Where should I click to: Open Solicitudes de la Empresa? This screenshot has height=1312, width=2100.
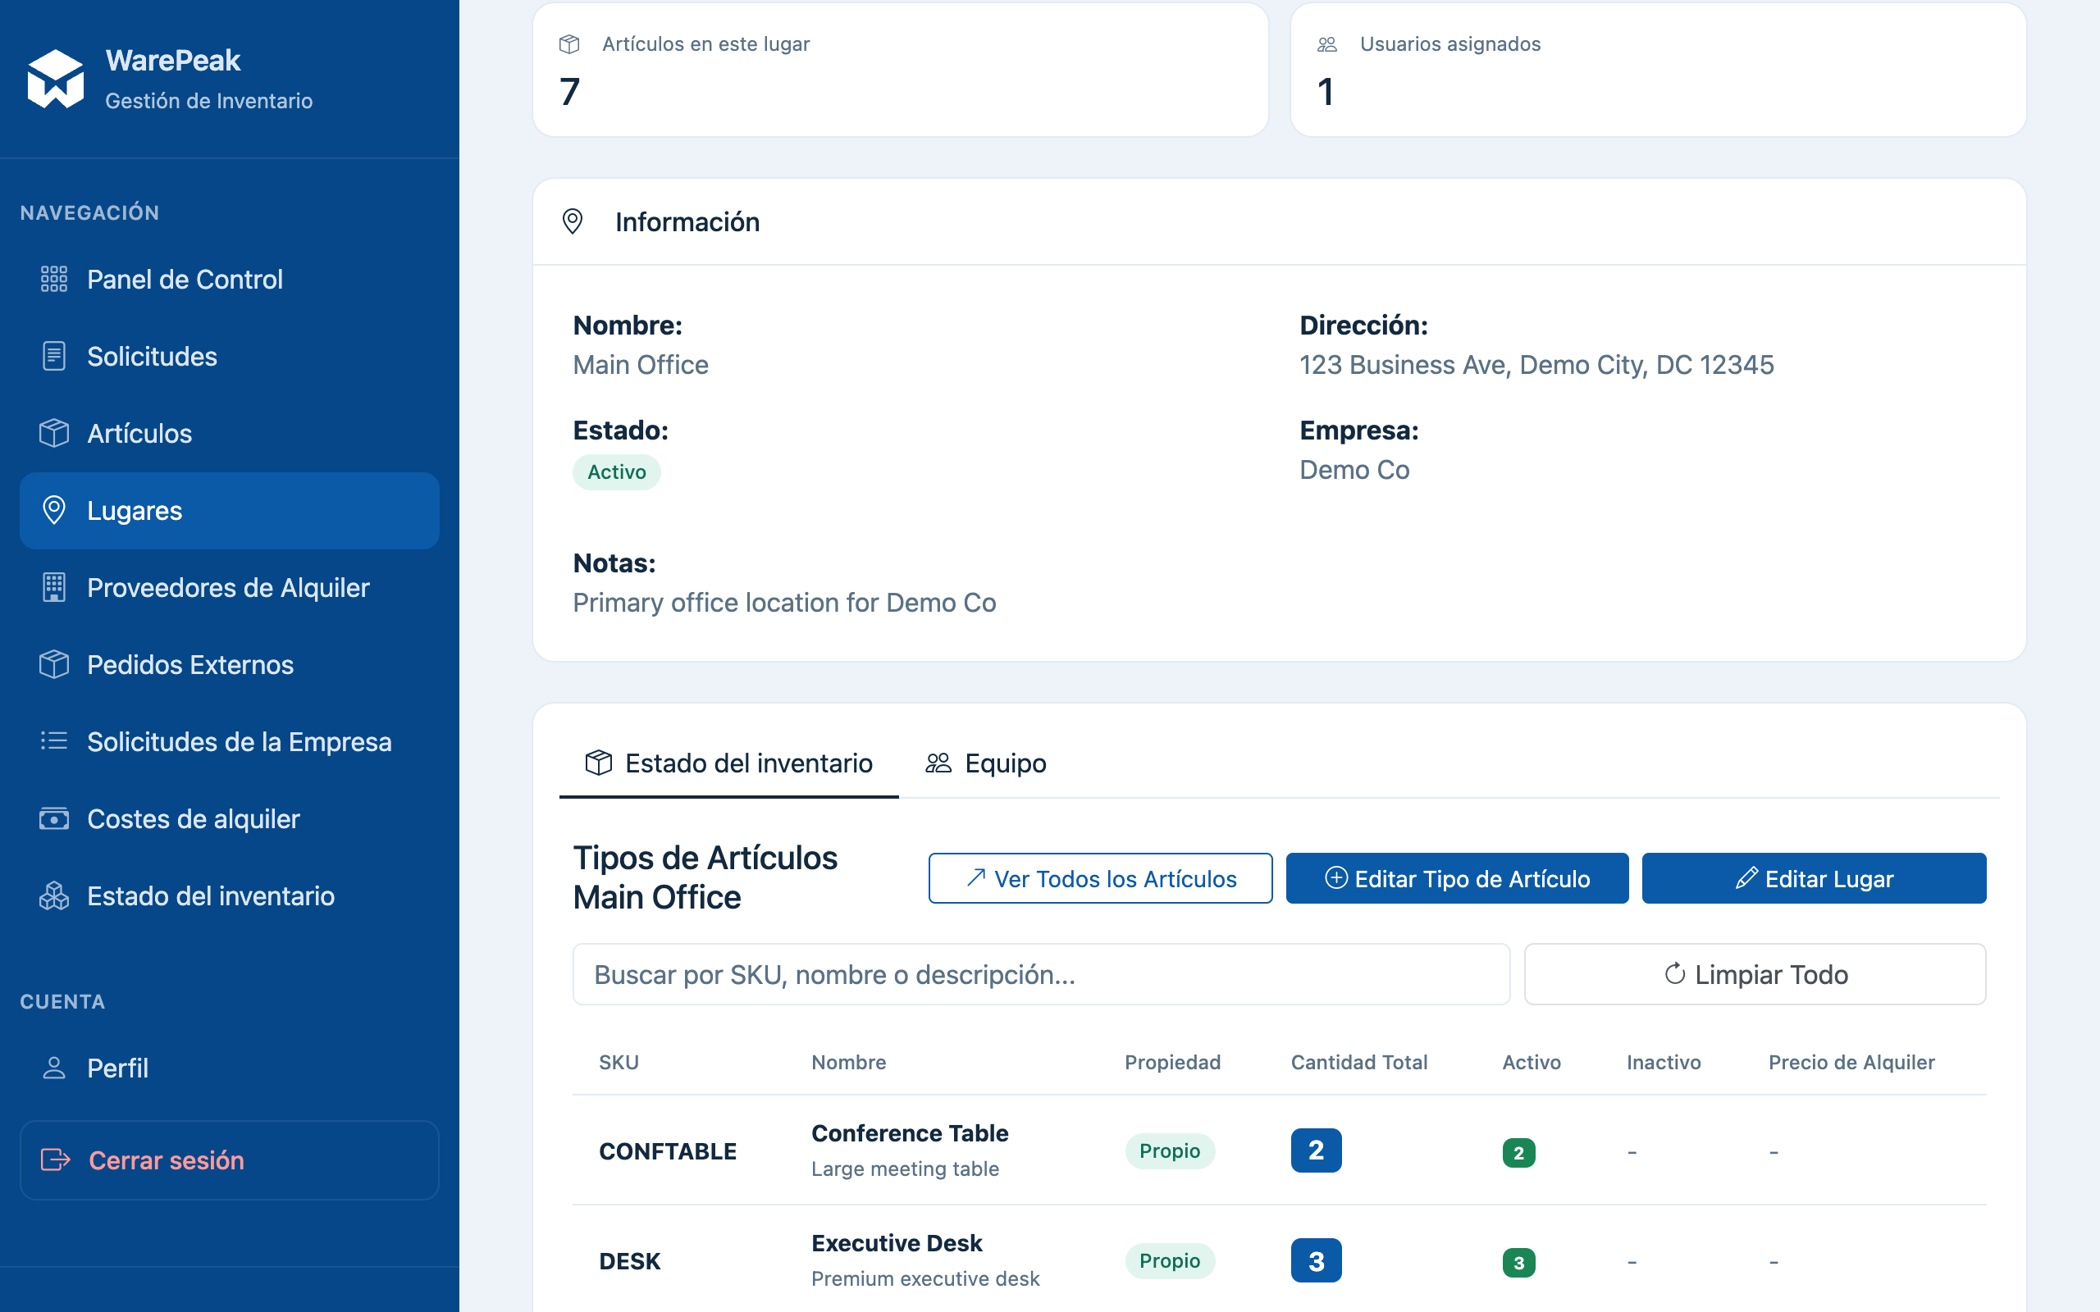pyautogui.click(x=229, y=741)
